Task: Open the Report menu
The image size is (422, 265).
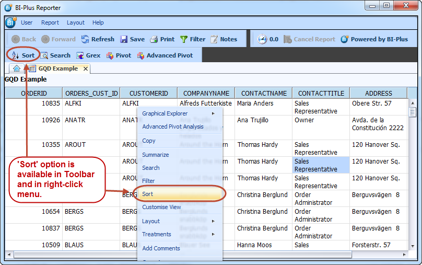Action: tap(50, 22)
